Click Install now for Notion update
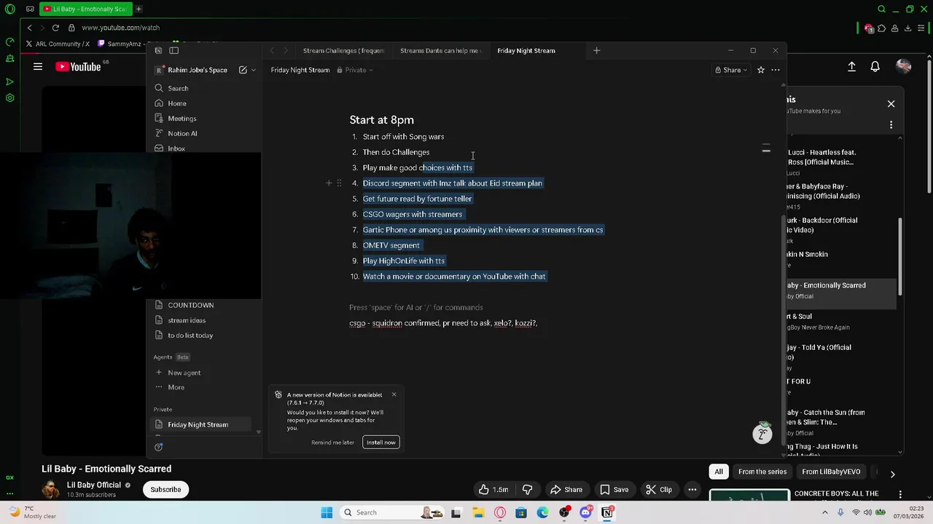This screenshot has width=933, height=524. (380, 442)
